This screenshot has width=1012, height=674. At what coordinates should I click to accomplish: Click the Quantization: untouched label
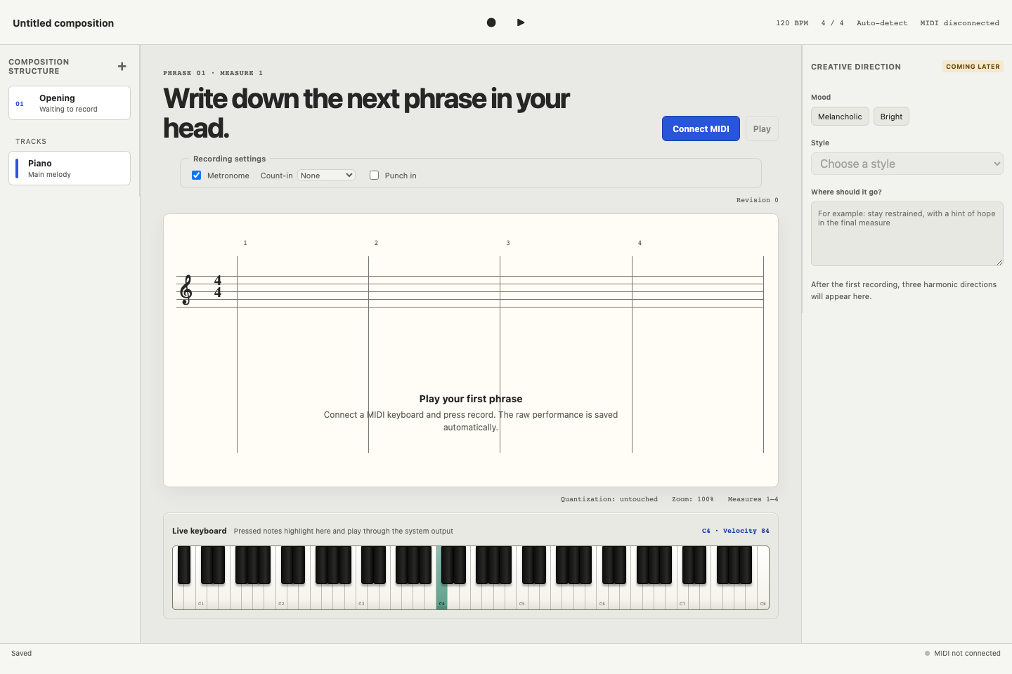click(x=609, y=499)
